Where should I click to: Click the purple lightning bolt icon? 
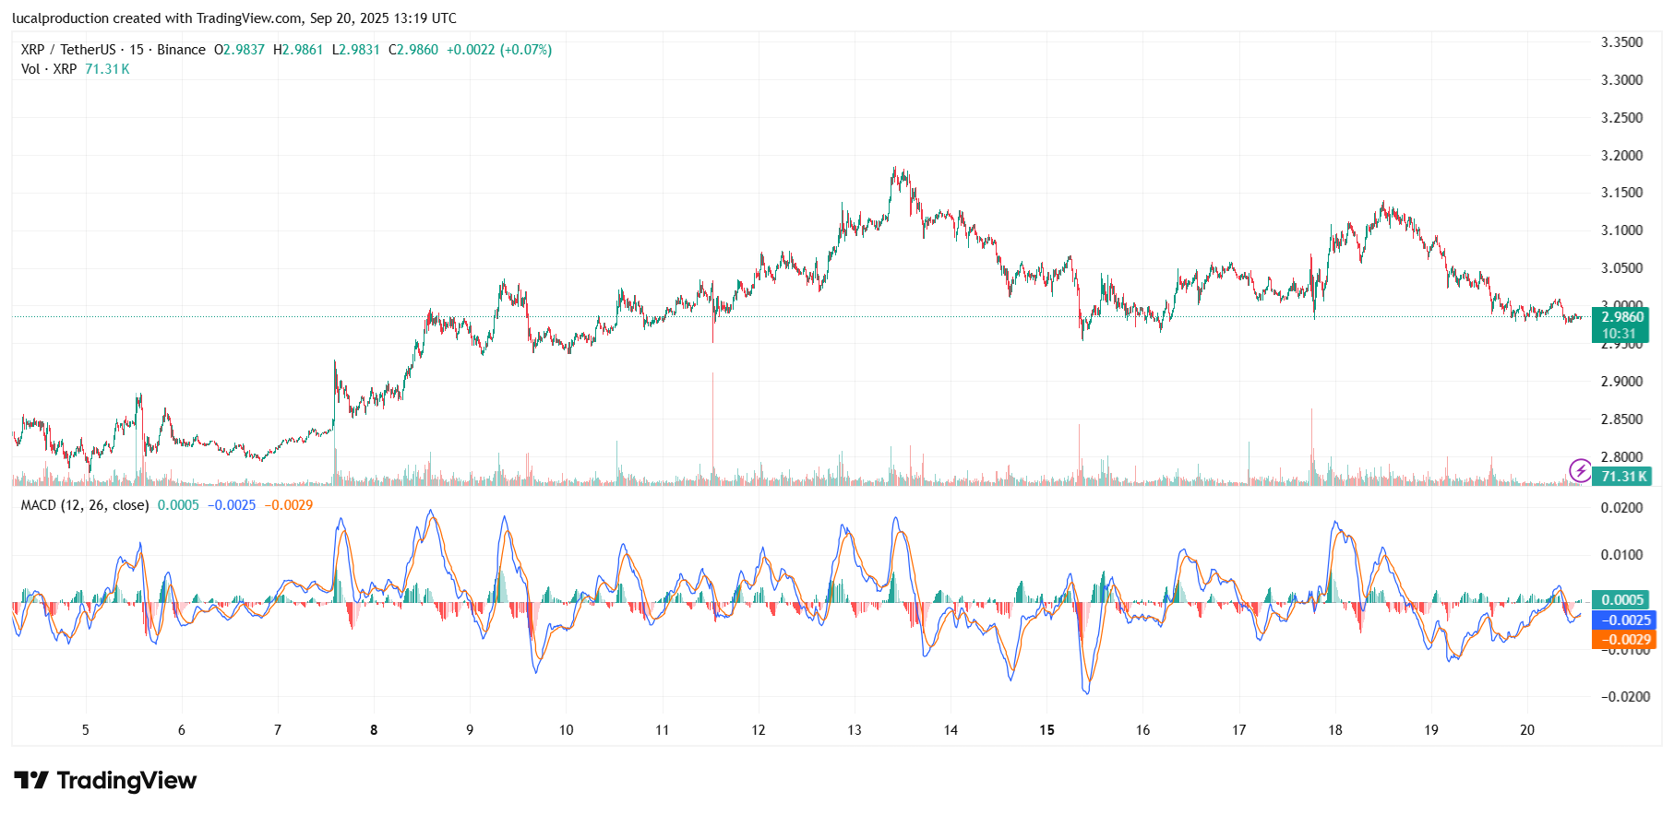coord(1580,471)
